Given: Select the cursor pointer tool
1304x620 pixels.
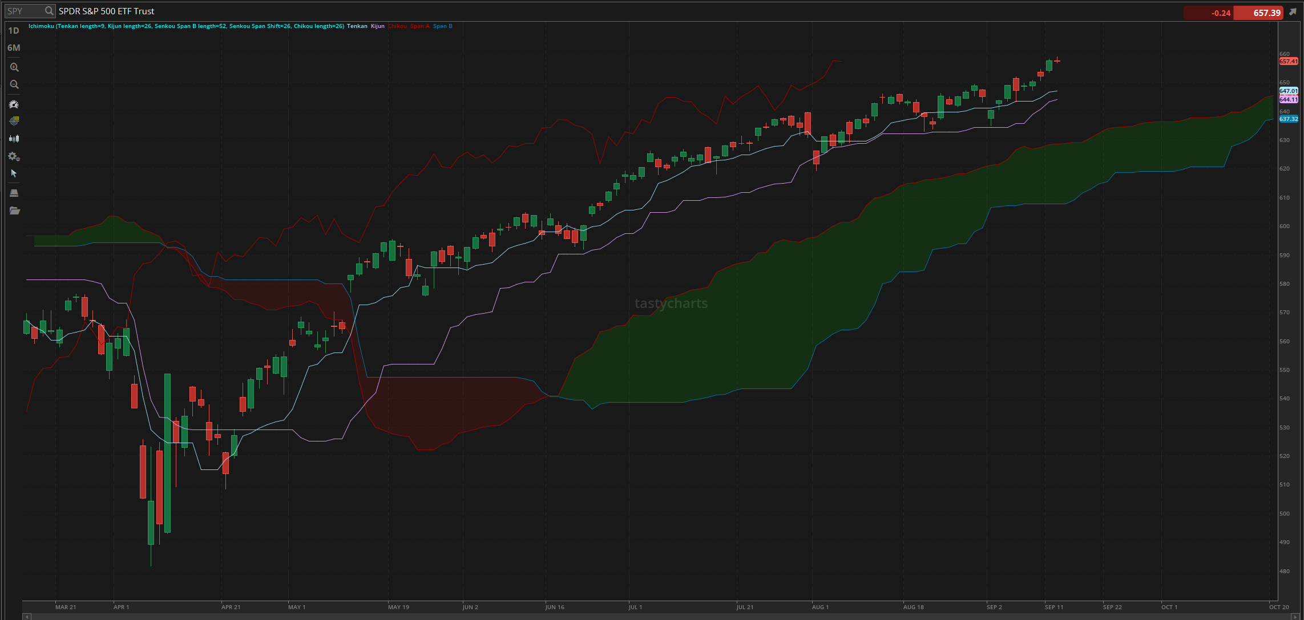Looking at the screenshot, I should coord(14,173).
